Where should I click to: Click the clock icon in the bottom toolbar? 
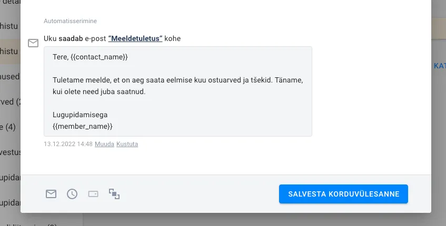(72, 194)
